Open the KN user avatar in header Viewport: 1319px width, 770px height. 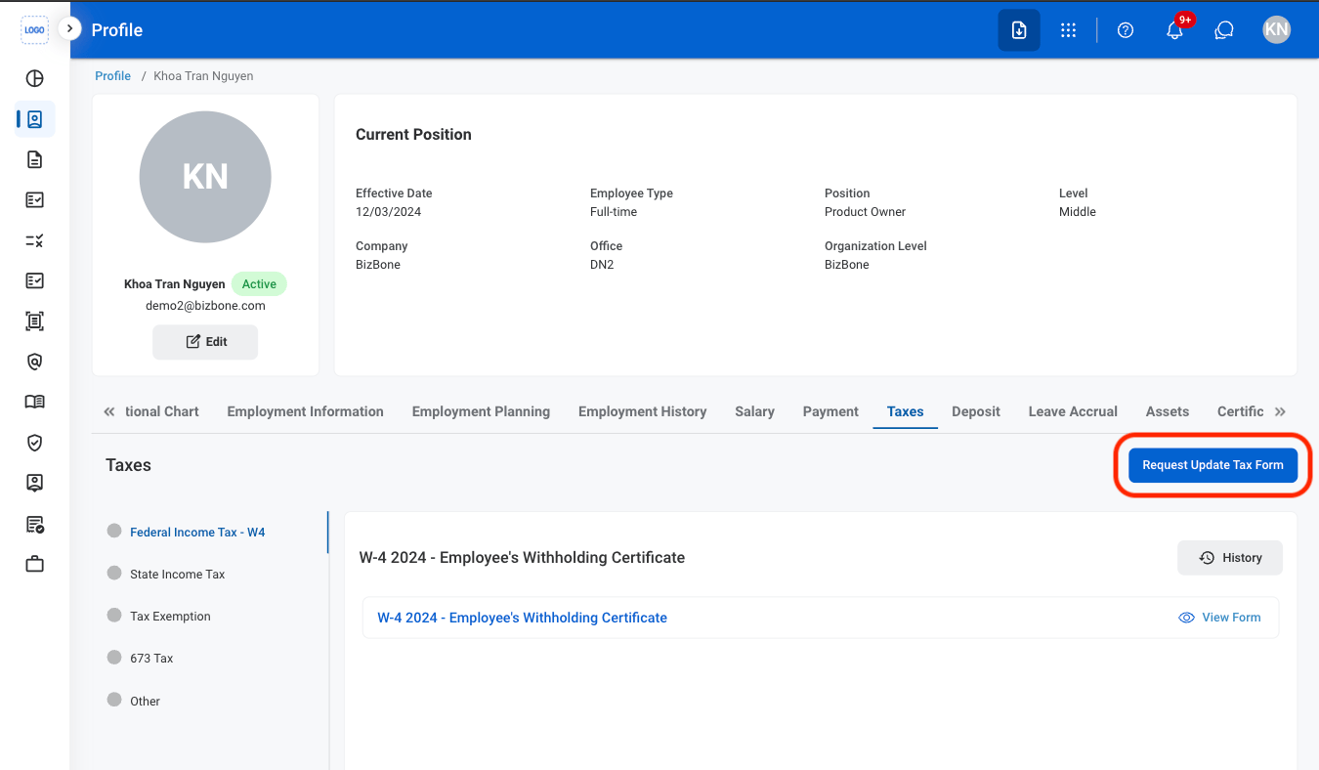[1276, 30]
